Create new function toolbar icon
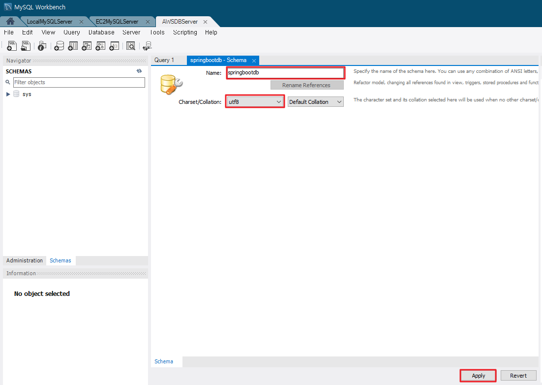The image size is (542, 385). [114, 46]
